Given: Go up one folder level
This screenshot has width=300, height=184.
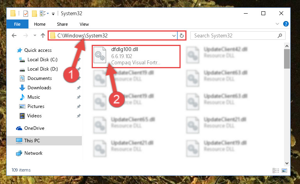Looking at the screenshot, I should 43,35.
